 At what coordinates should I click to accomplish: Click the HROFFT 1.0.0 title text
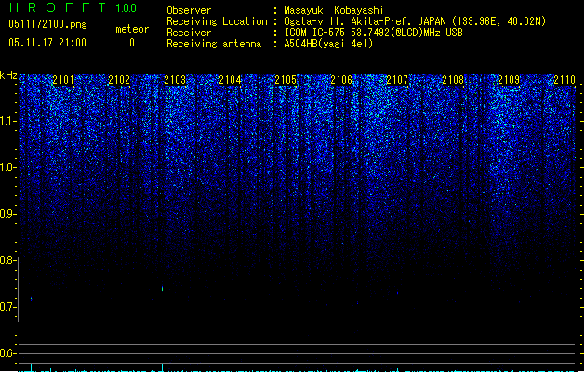[73, 7]
